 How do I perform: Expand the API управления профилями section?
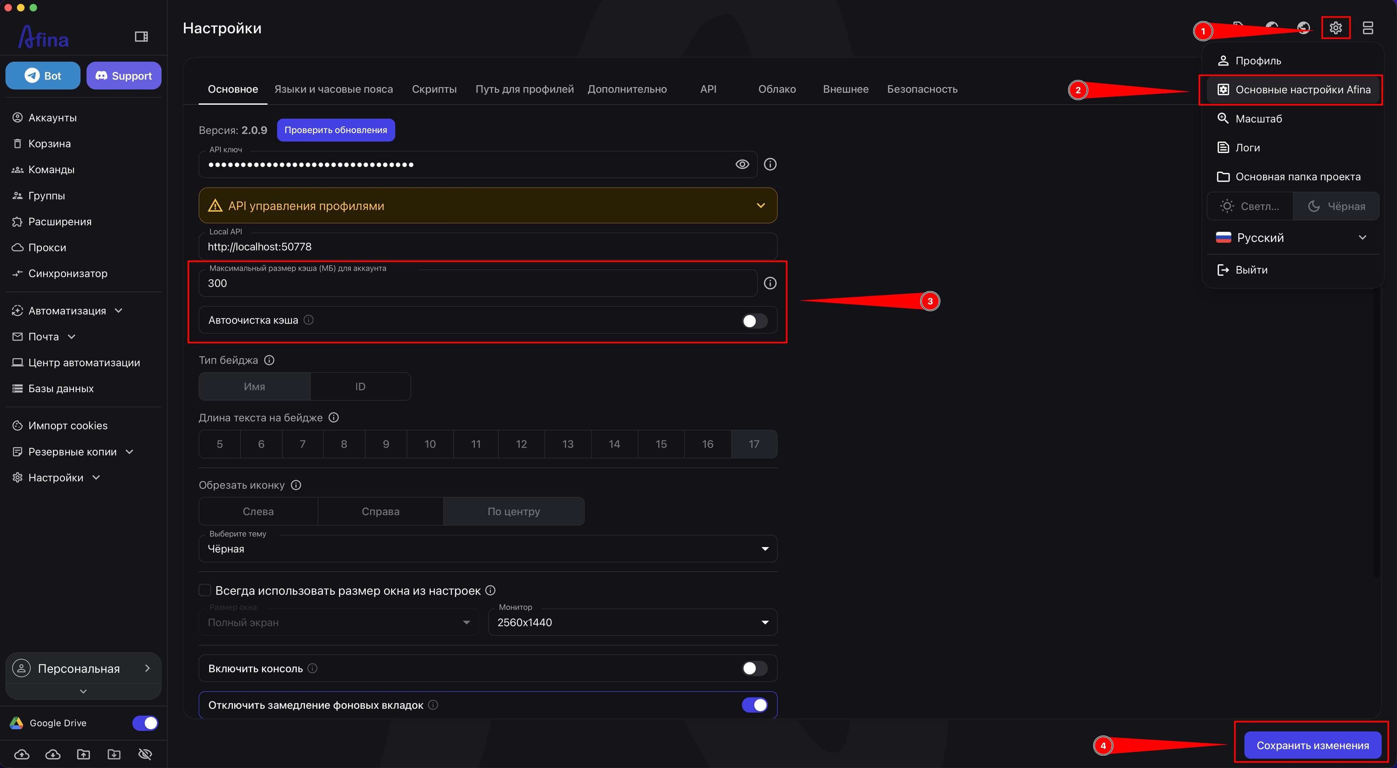(487, 205)
